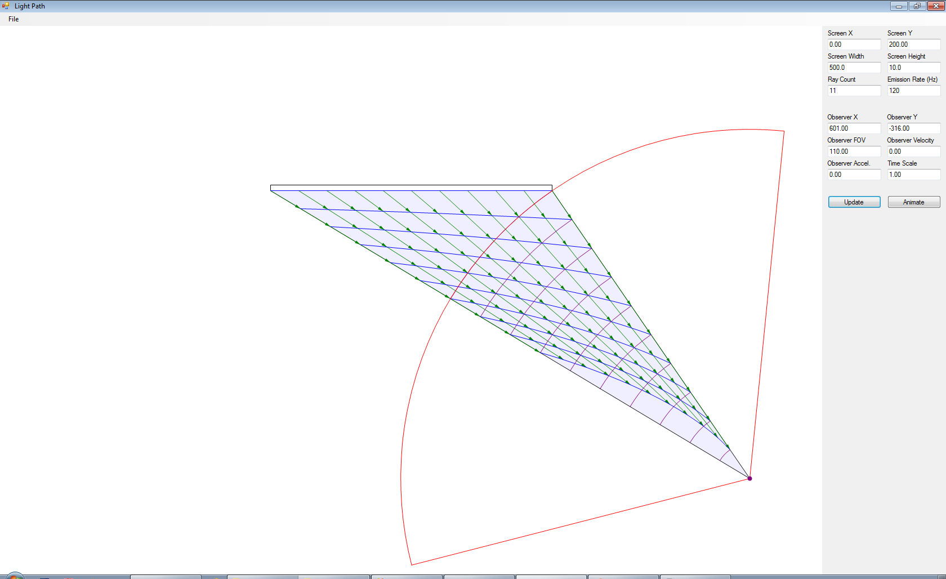Restore down the Light Path window
The width and height of the screenshot is (946, 579).
click(917, 6)
